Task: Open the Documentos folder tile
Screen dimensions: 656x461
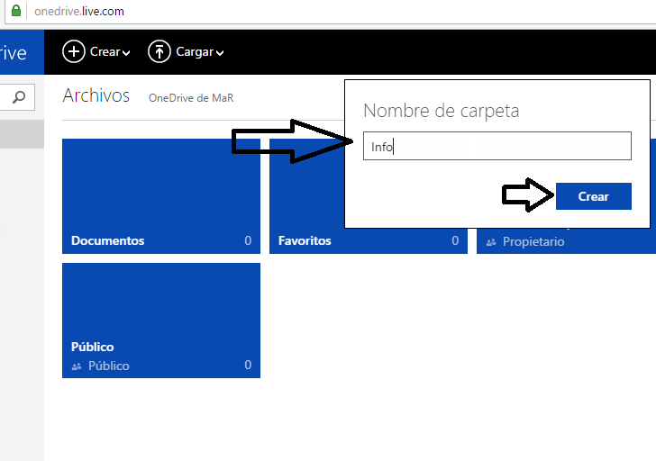Action: click(x=161, y=196)
